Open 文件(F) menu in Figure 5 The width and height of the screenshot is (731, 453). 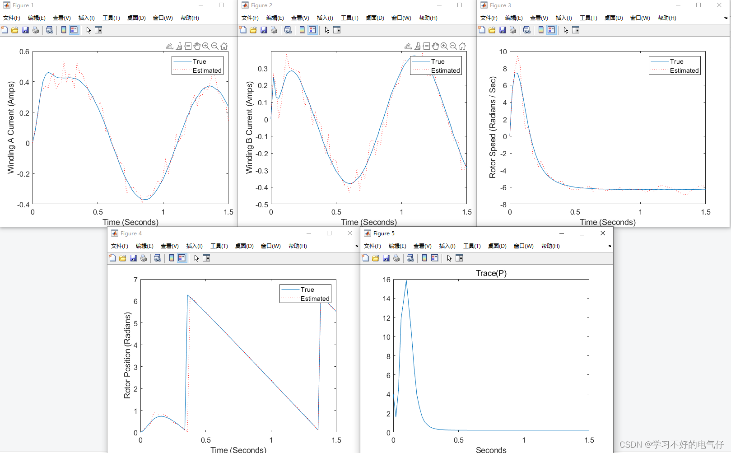372,246
